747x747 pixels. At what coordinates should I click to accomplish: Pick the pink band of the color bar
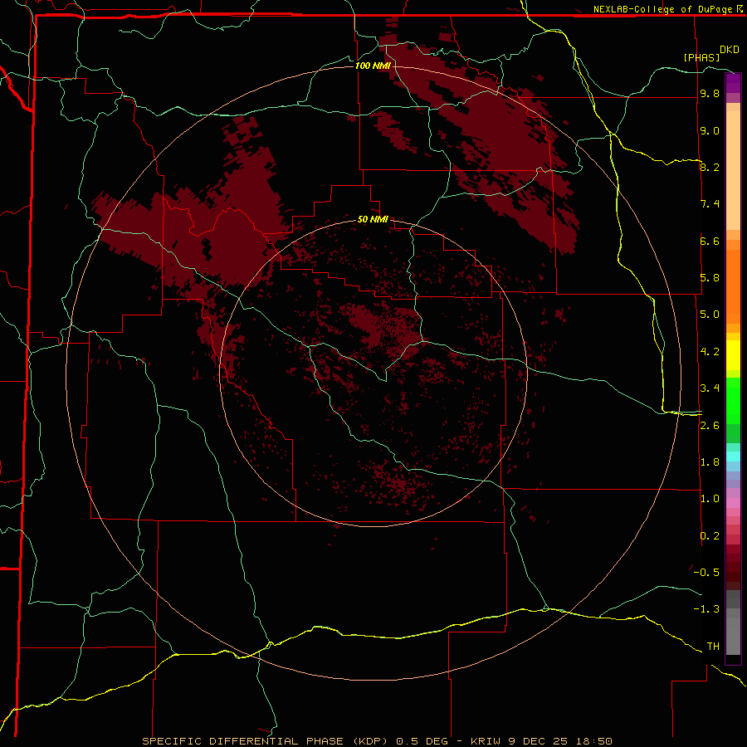pyautogui.click(x=733, y=503)
